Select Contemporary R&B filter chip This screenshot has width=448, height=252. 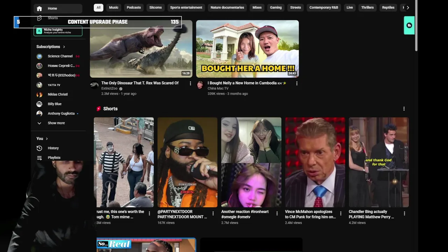tap(324, 7)
